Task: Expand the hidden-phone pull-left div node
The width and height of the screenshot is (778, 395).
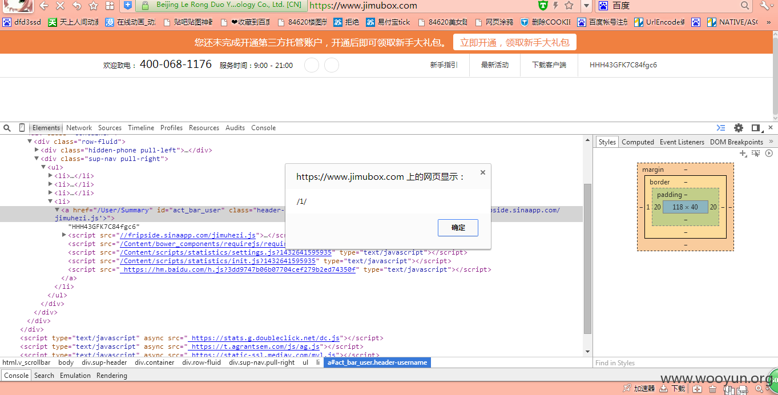Action: coord(37,150)
